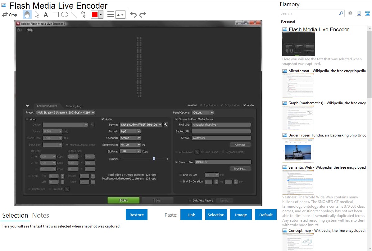Open audio Bit Rate 128 dropdown
372x251 pixels.
130,151
